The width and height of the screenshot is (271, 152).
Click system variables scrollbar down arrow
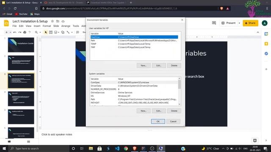tap(180, 104)
